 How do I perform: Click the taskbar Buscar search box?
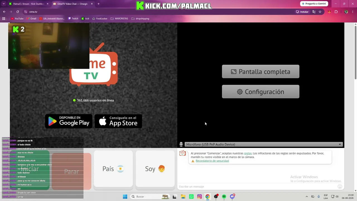point(150,197)
